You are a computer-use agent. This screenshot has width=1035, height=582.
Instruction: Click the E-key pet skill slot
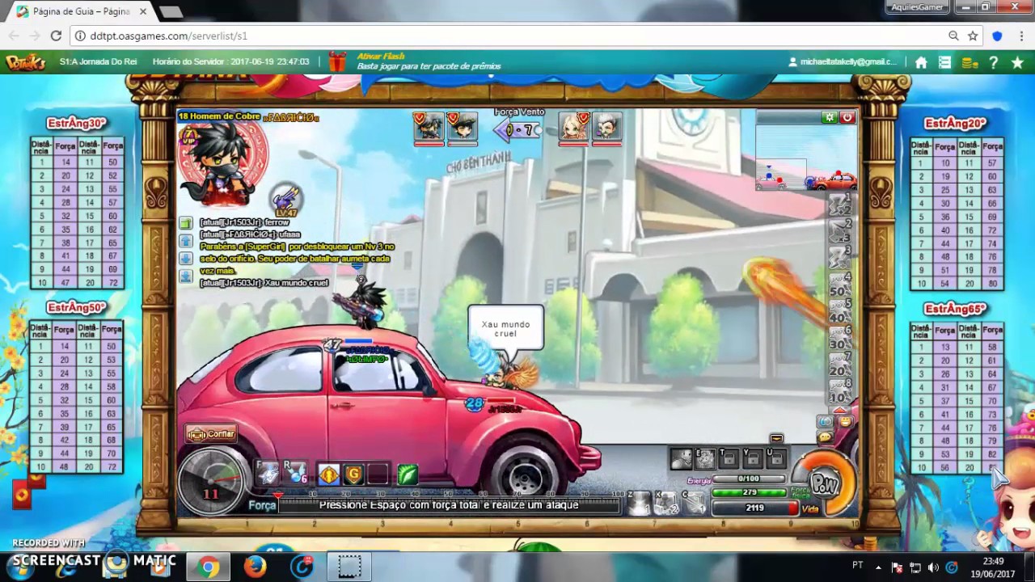click(x=705, y=458)
